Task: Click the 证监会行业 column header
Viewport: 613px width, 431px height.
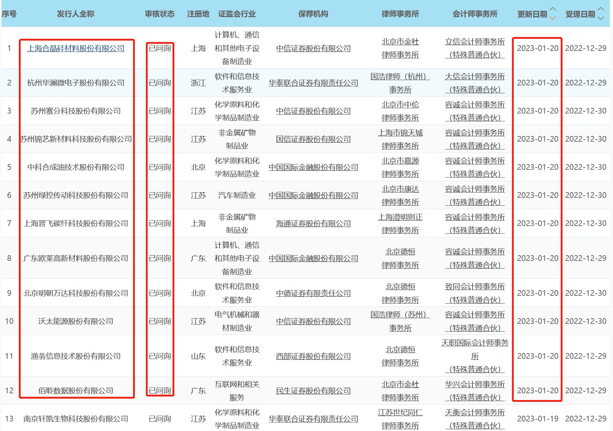Action: point(237,14)
